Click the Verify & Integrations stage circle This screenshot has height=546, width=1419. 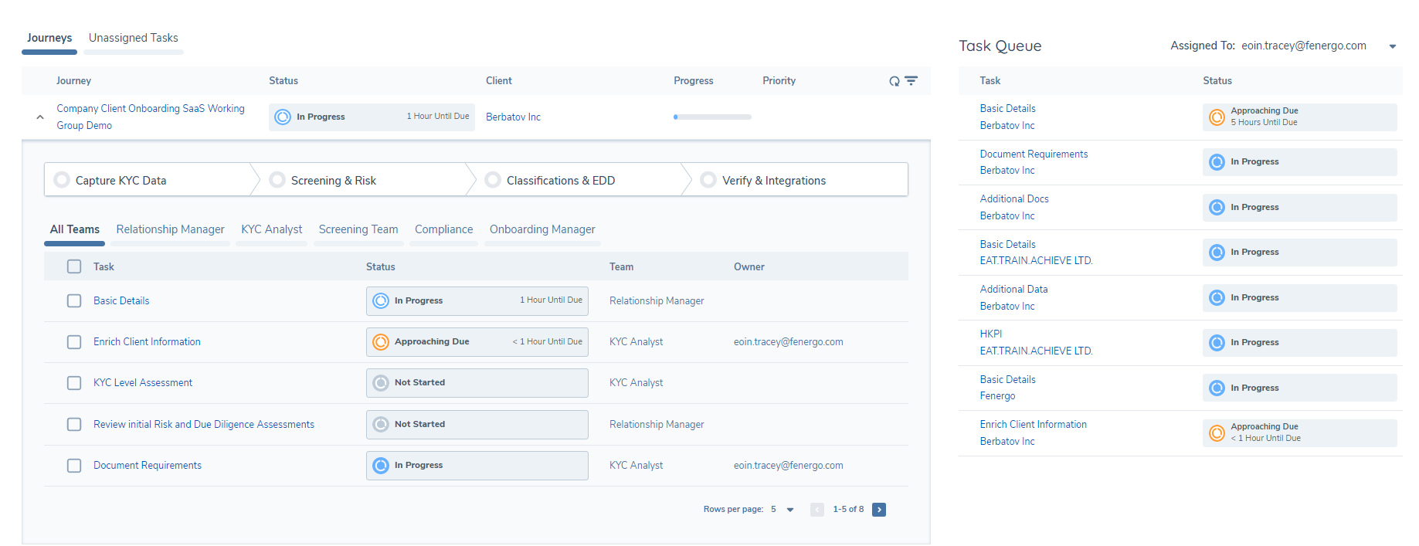(708, 180)
